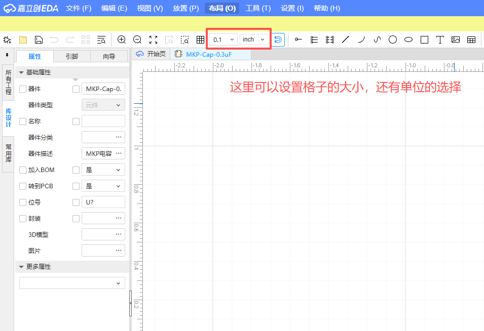This screenshot has width=484, height=331.
Task: Select the Rectangle drawing tool
Action: pos(424,39)
